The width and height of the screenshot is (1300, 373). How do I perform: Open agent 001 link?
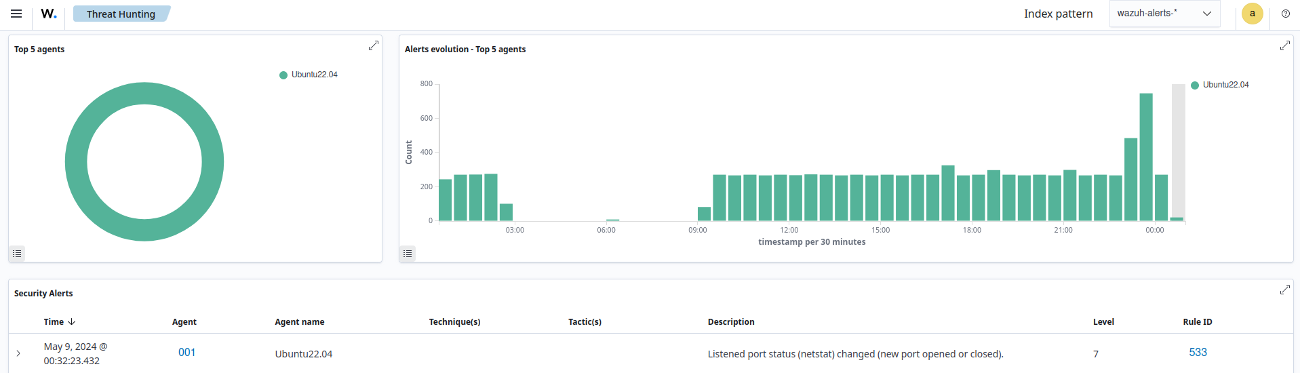click(x=186, y=353)
